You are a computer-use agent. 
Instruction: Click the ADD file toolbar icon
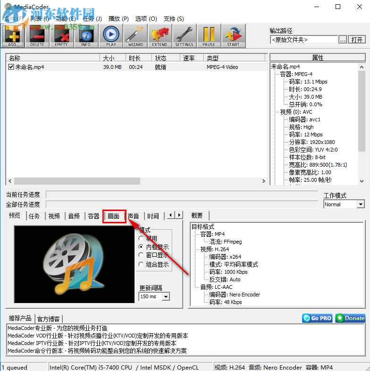[13, 36]
